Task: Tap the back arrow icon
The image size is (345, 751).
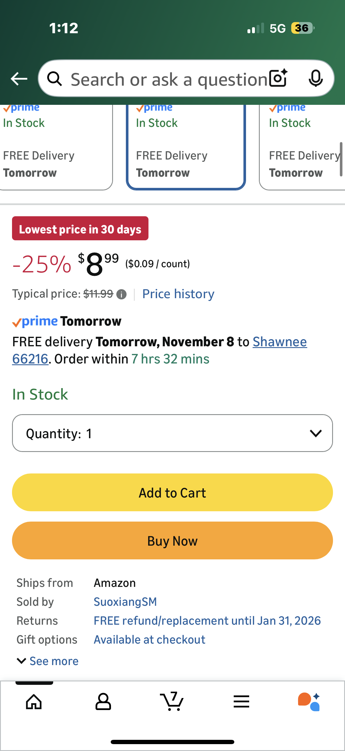Action: [19, 79]
